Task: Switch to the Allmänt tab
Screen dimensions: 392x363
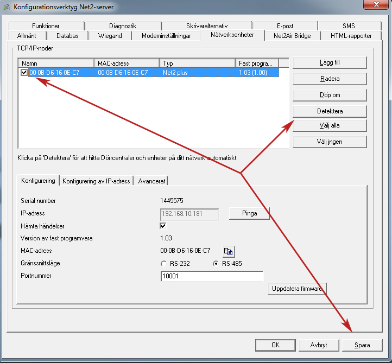Action: point(27,36)
